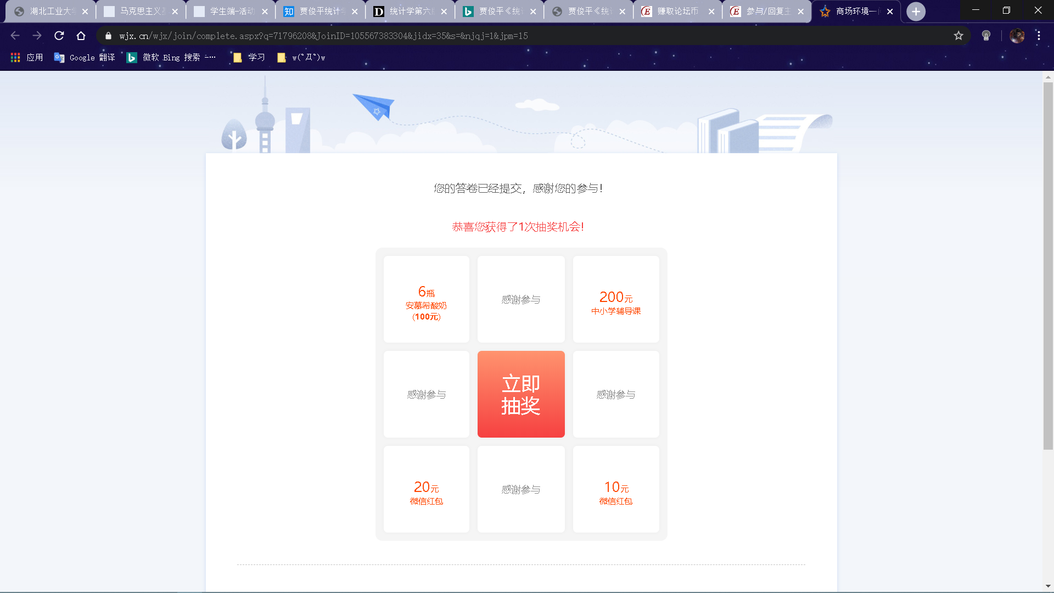Expand the w(ﾟДﾟ)w bookmark folder
This screenshot has height=593, width=1054.
pyautogui.click(x=301, y=58)
